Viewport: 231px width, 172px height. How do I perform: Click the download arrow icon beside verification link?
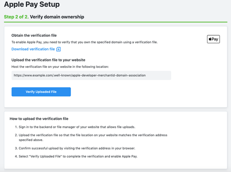click(x=58, y=49)
